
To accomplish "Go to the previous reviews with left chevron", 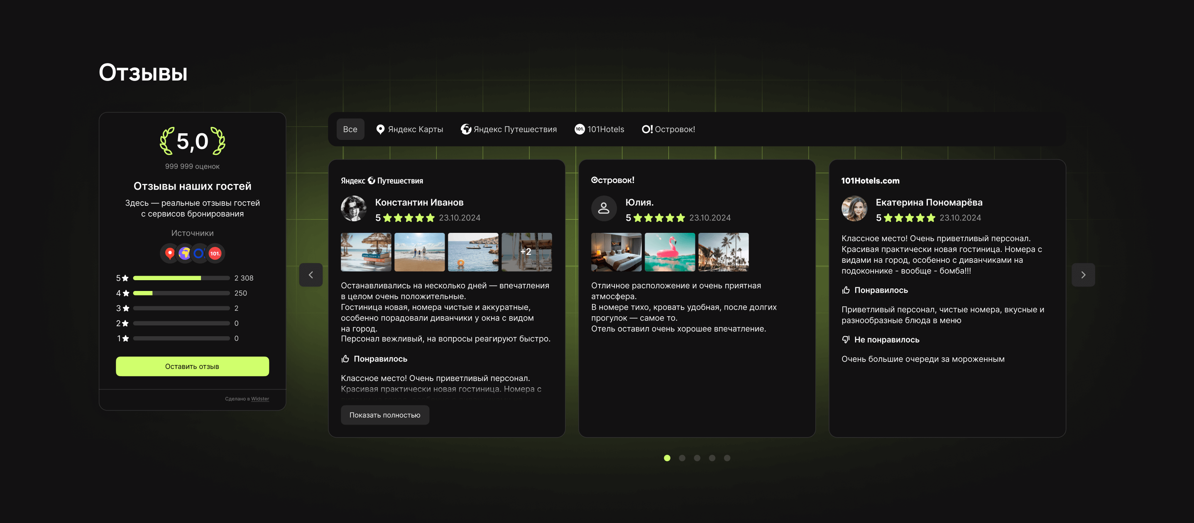I will coord(311,275).
